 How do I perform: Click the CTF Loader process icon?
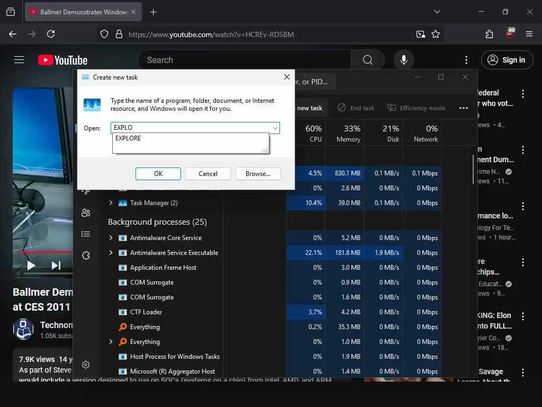122,312
